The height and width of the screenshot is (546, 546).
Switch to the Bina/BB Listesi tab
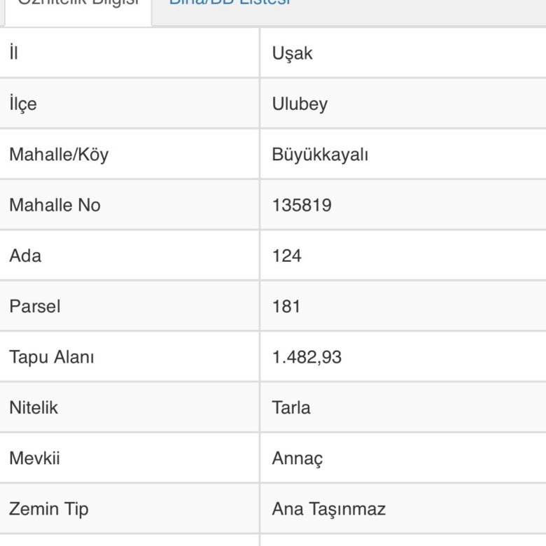230,3
